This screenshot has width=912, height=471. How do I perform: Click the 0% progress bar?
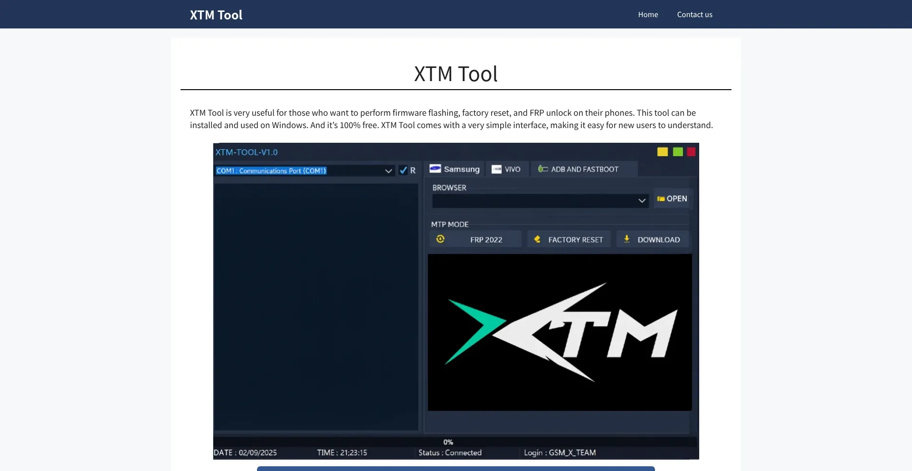[x=455, y=442]
